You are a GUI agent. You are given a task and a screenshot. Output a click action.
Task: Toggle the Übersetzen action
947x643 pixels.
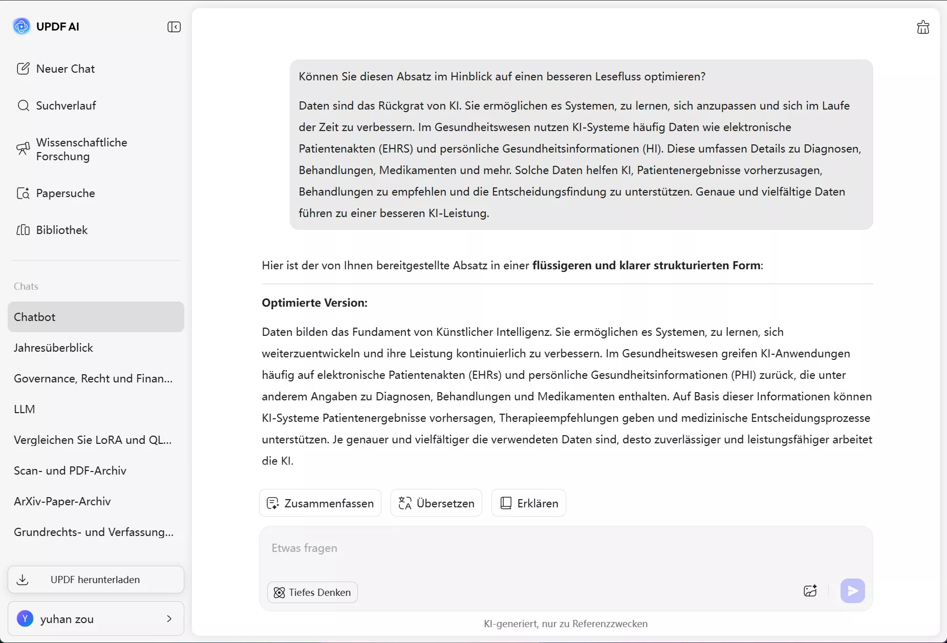(436, 503)
